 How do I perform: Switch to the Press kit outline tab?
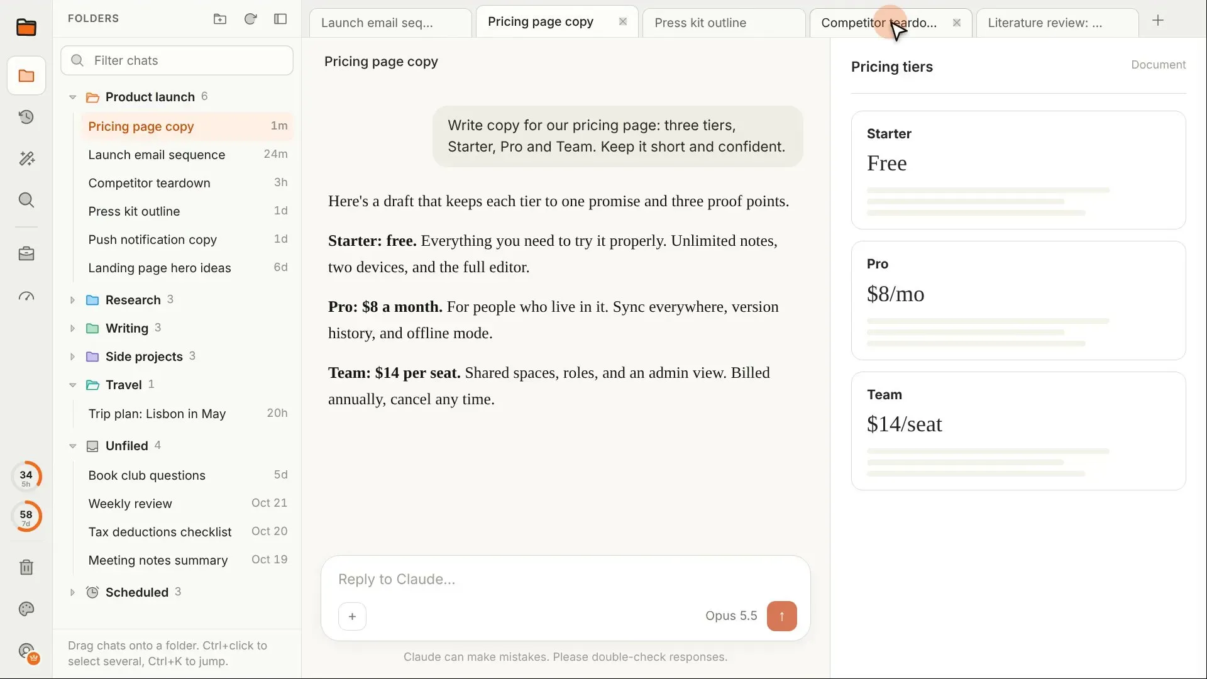(x=724, y=23)
